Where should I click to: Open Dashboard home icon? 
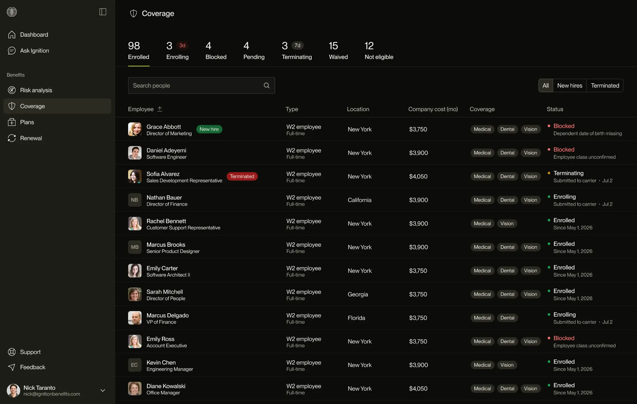pyautogui.click(x=12, y=34)
